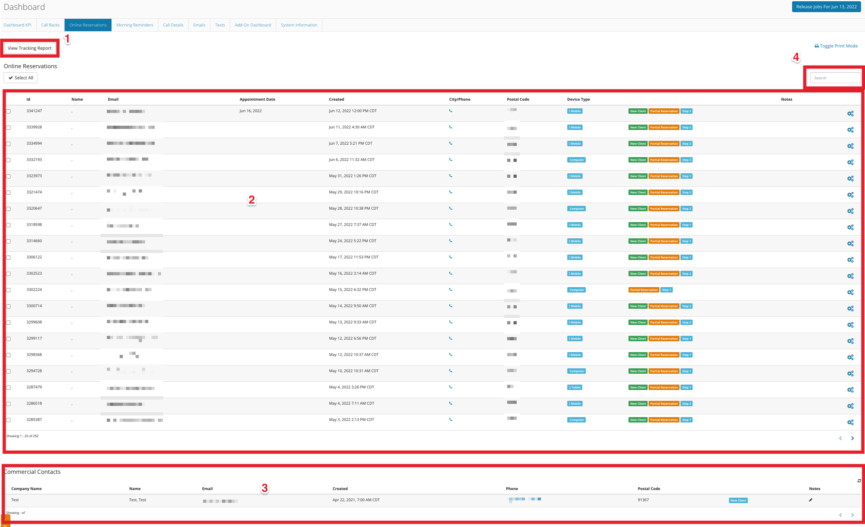
Task: Go to previous page of Online Reservations
Action: 840,438
